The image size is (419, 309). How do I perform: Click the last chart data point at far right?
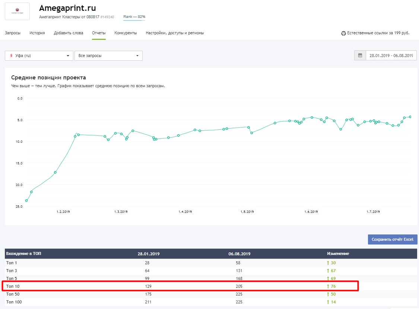pyautogui.click(x=410, y=117)
